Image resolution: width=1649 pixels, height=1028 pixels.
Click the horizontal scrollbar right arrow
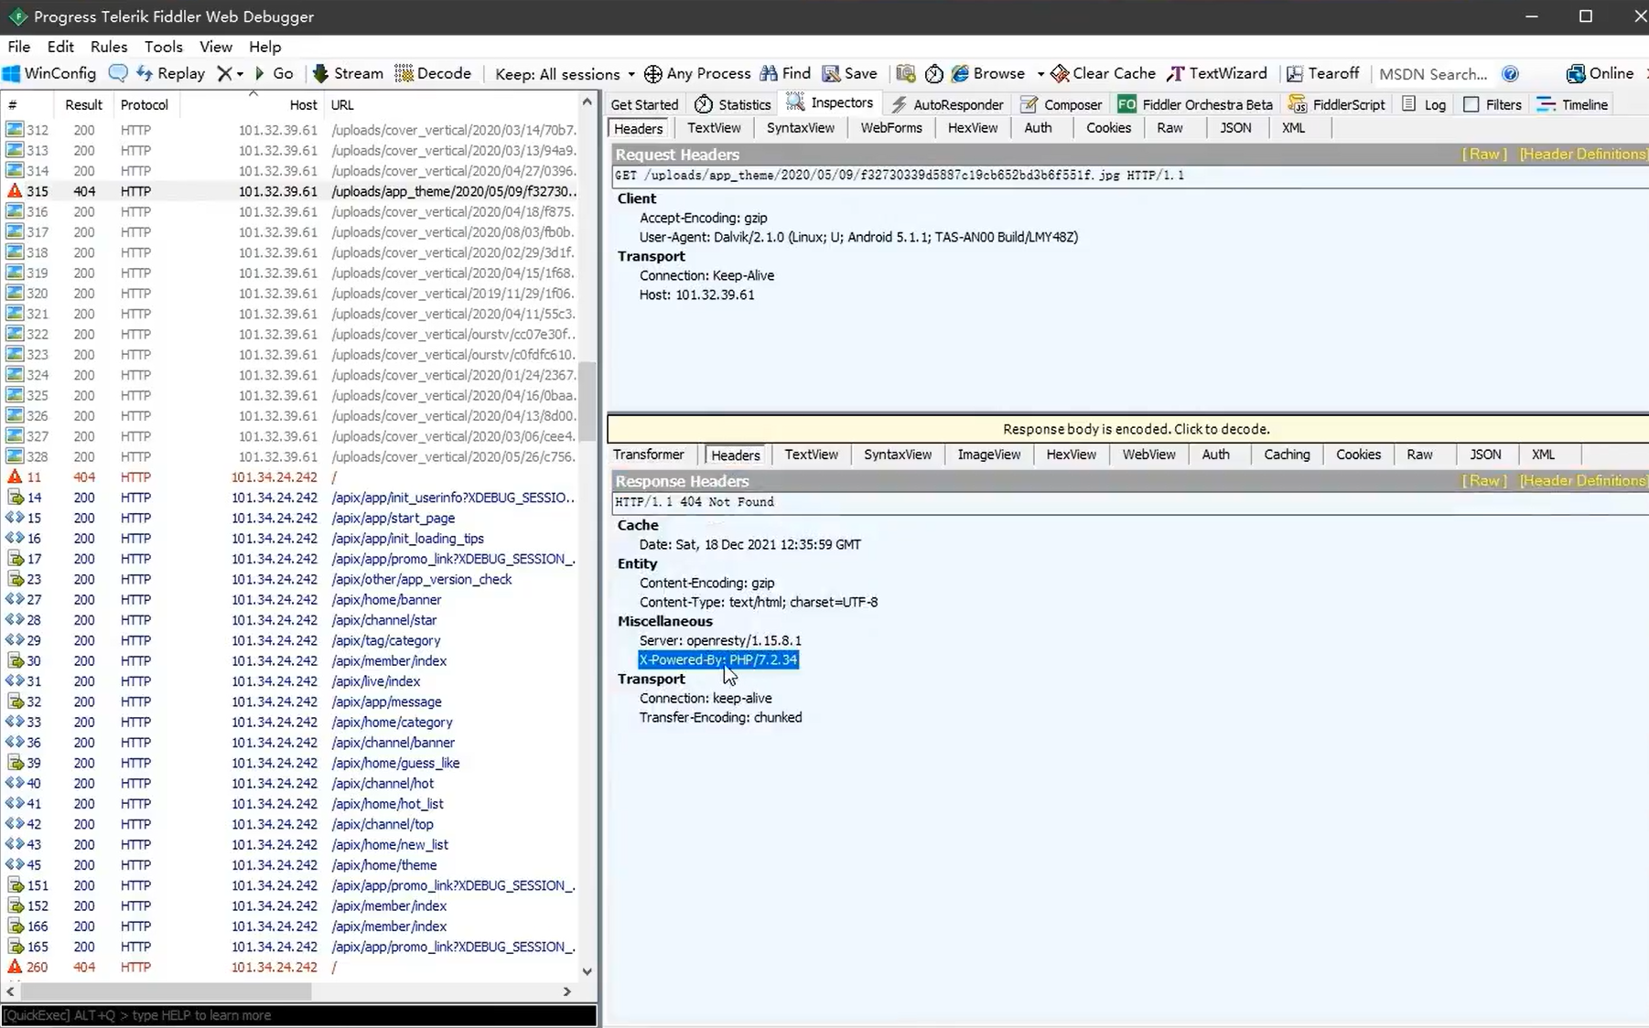567,991
